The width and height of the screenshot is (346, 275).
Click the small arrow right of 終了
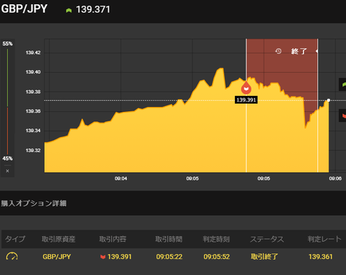316,51
